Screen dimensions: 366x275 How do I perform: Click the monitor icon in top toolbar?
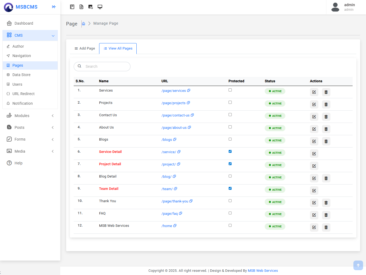tap(100, 7)
